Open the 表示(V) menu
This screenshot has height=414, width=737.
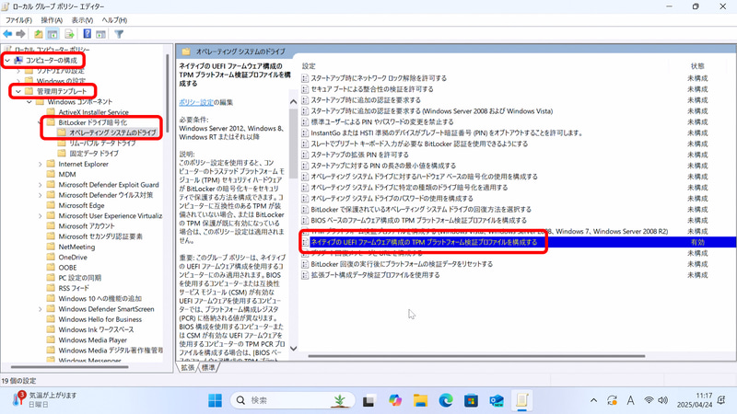[82, 20]
